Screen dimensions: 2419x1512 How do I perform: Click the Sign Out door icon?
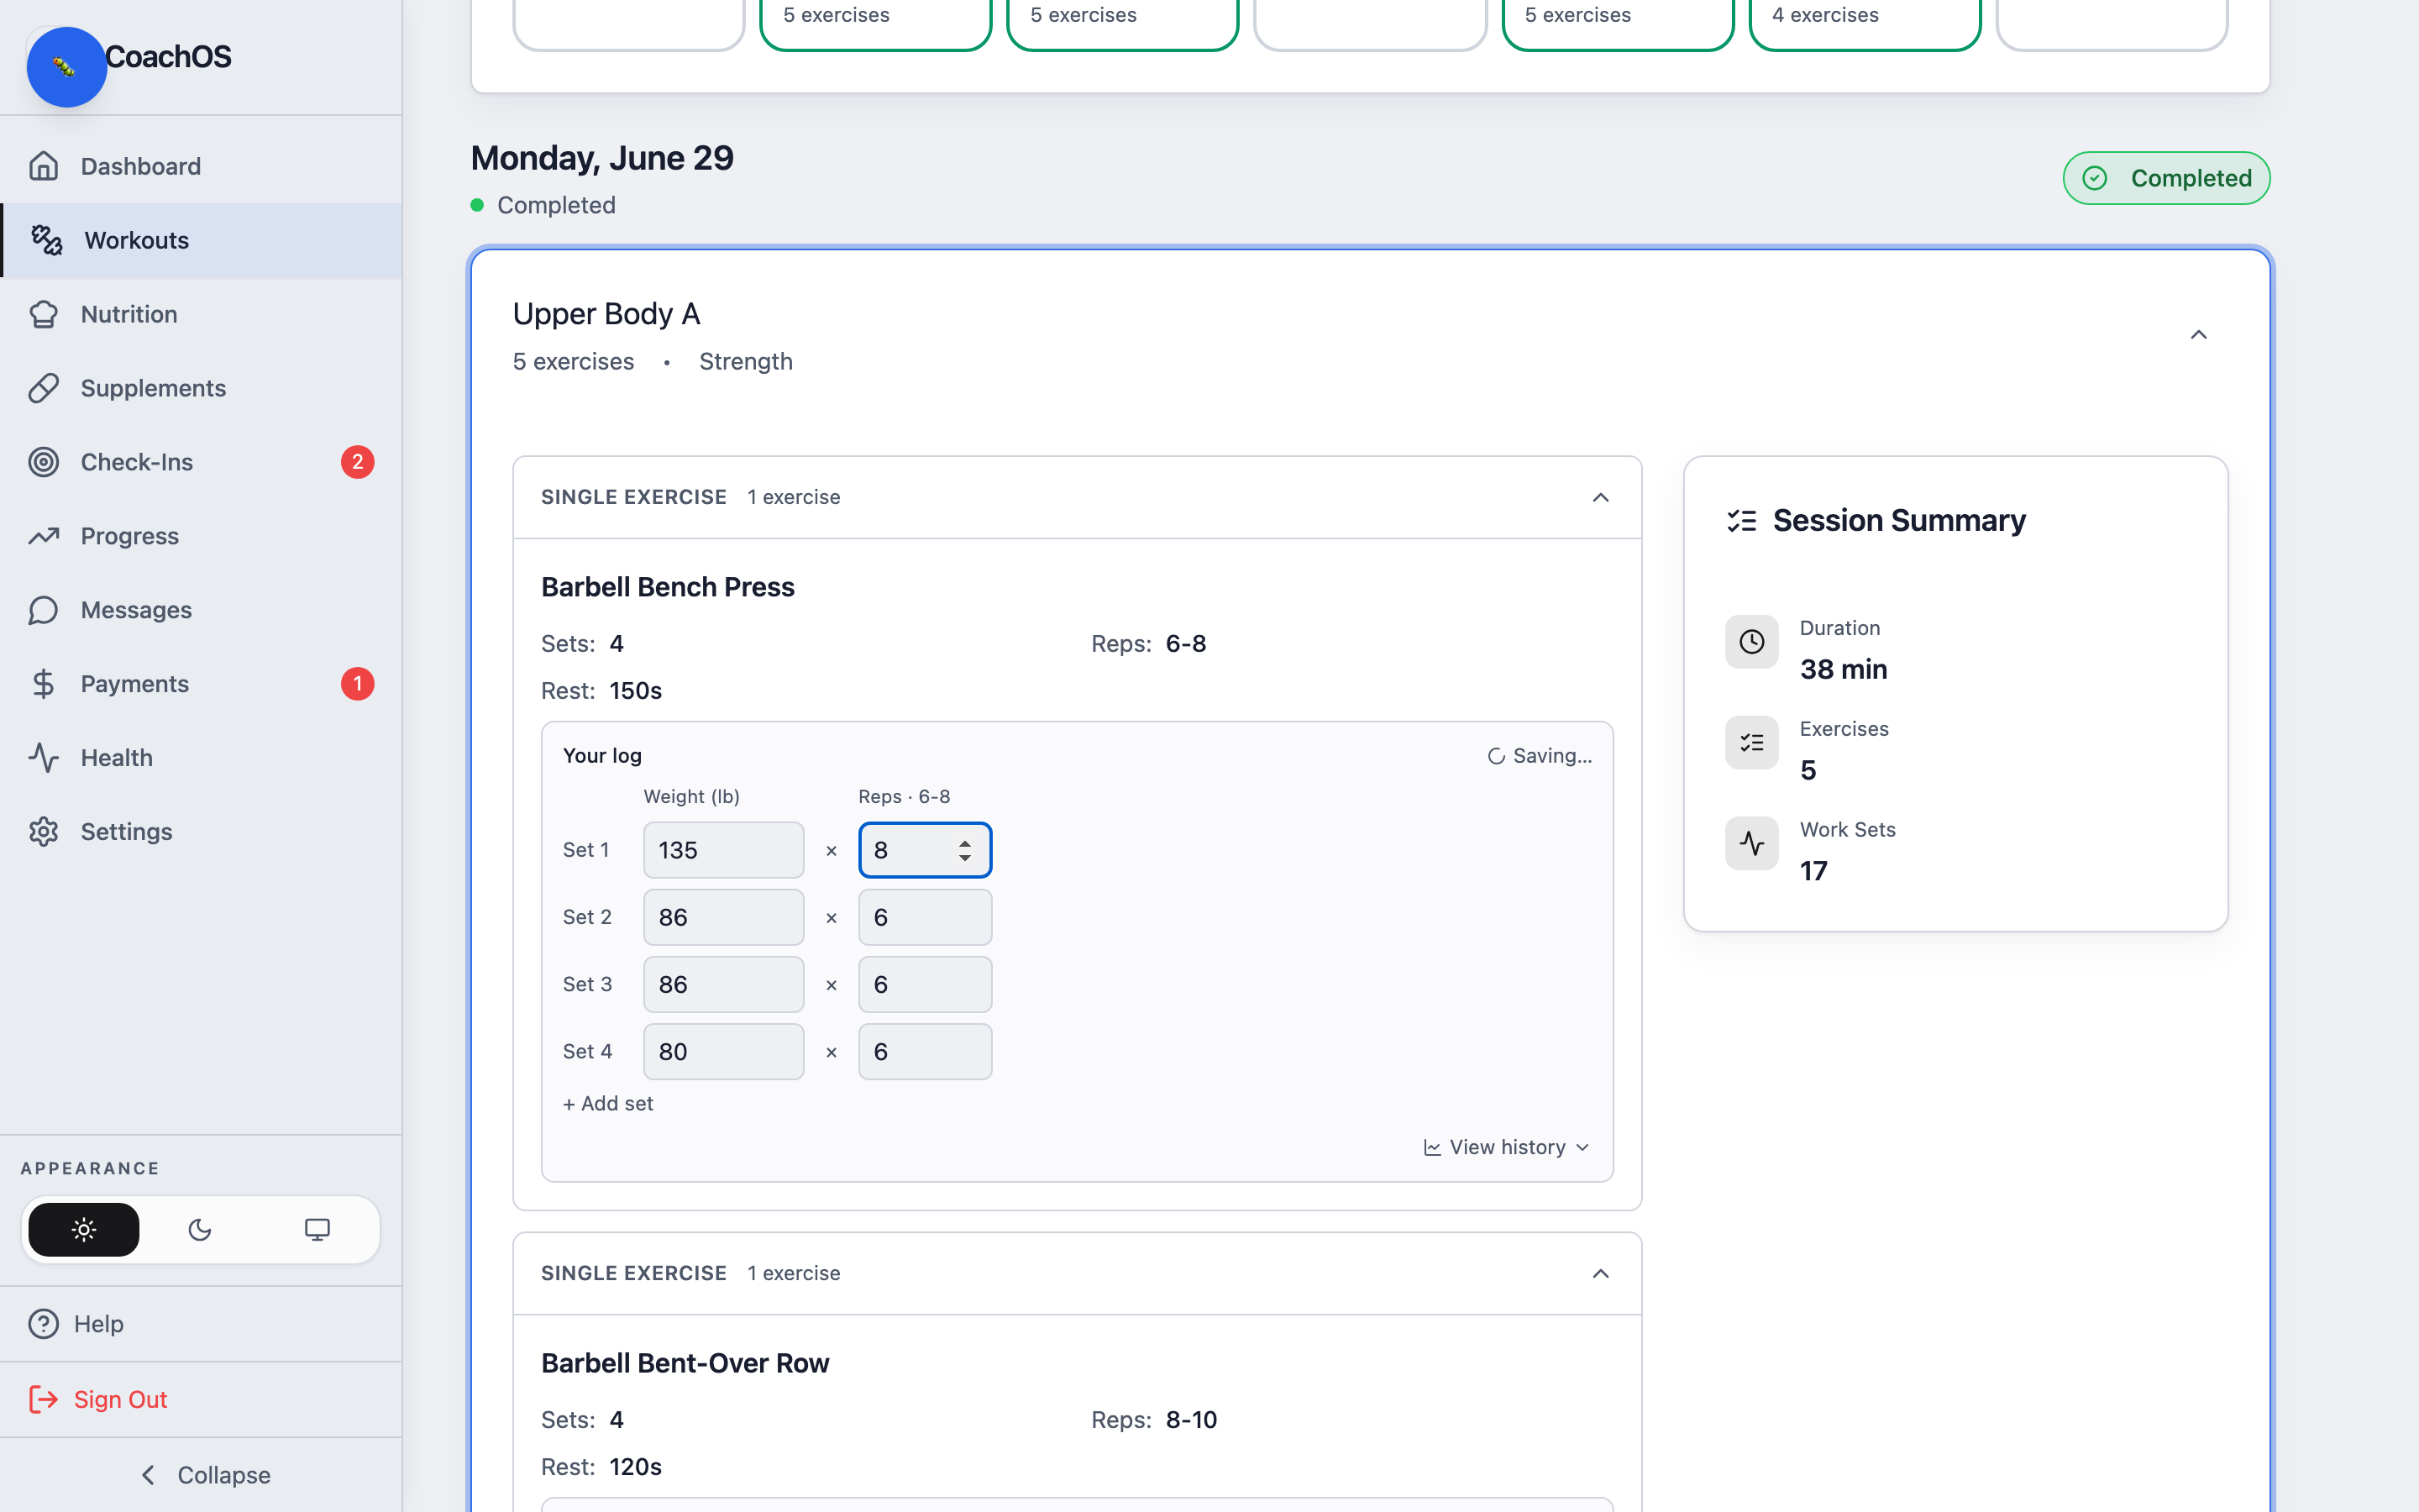click(44, 1399)
